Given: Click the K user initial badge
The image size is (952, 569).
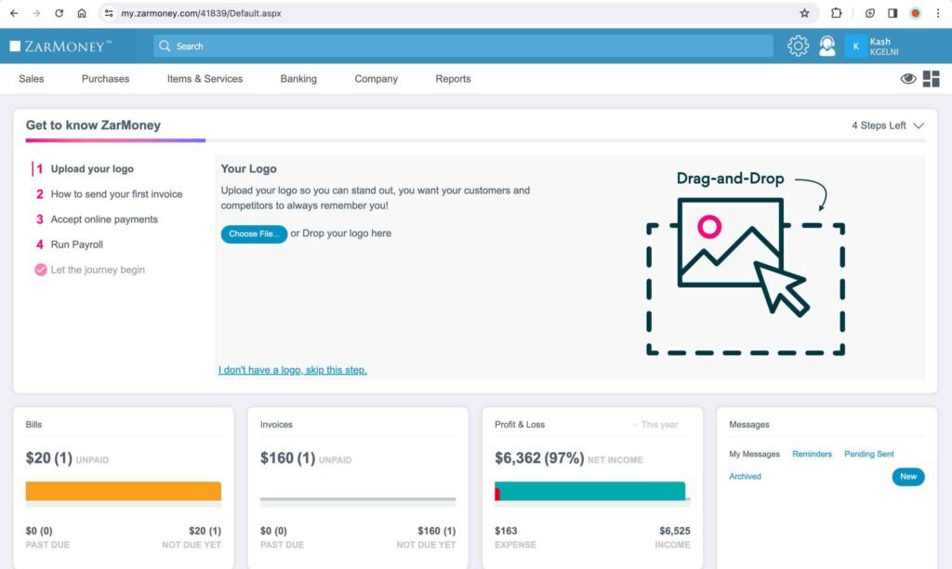Looking at the screenshot, I should [x=854, y=46].
